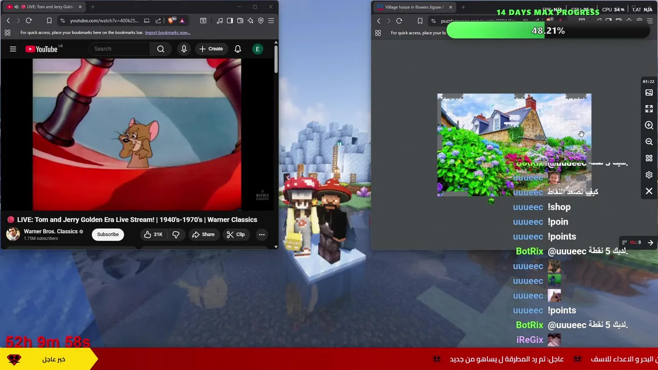658x370 pixels.
Task: Like the video showing 31K likes
Action: (153, 234)
